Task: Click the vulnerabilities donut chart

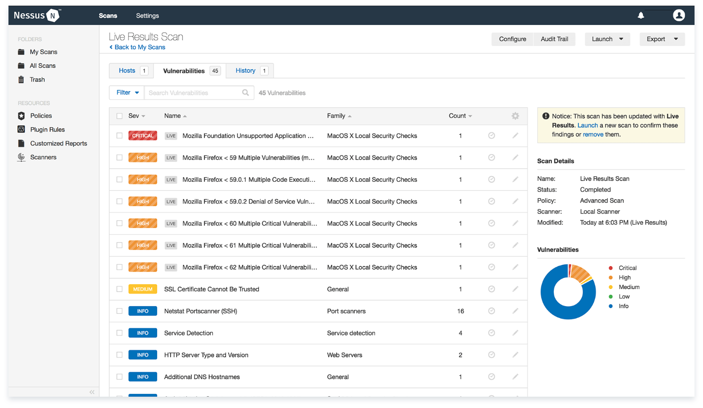Action: click(568, 292)
